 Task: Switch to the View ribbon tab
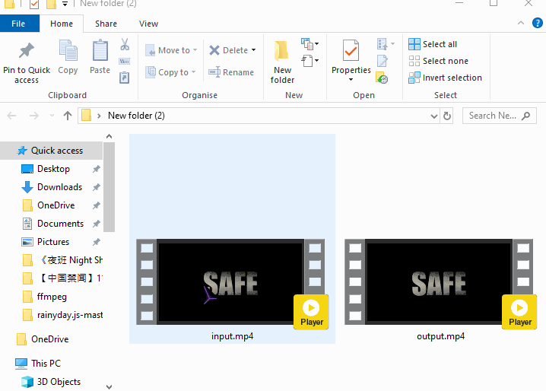pos(149,24)
